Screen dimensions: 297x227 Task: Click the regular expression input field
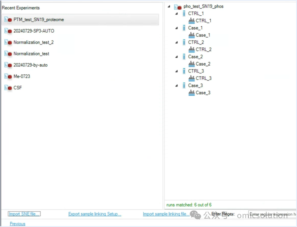(x=272, y=214)
